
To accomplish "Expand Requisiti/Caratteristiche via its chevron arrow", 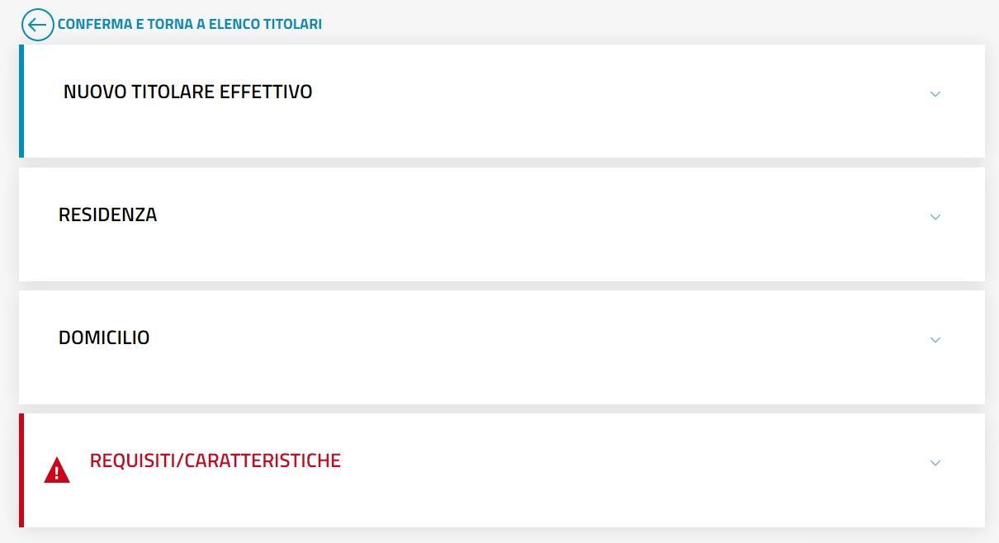I will (935, 463).
